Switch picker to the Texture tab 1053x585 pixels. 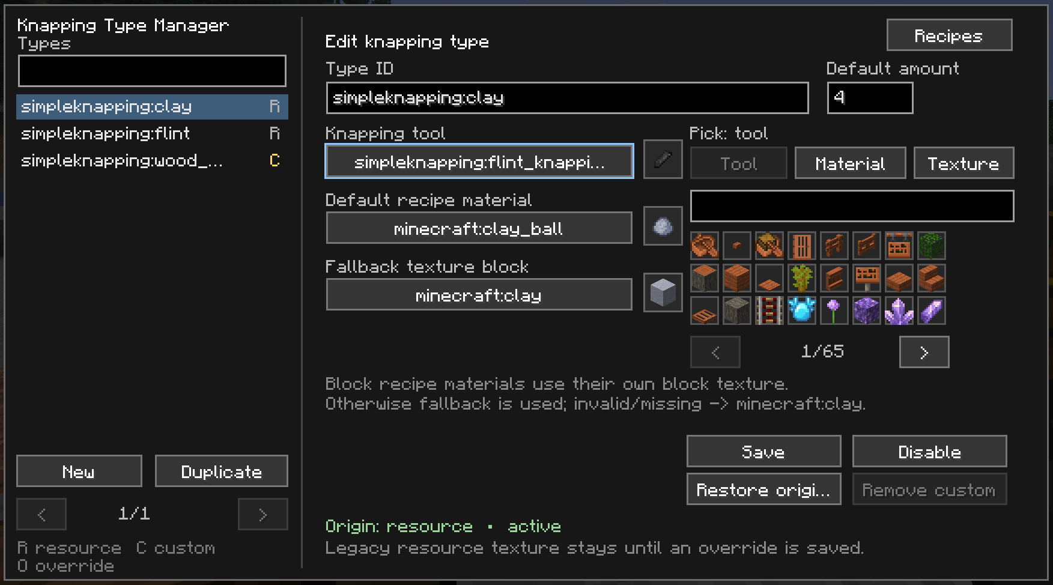tap(964, 163)
